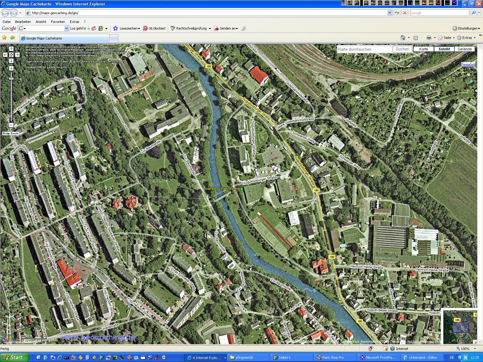Viewport: 483px width, 362px height.
Task: Open the Einstellungen settings dropdown
Action: coord(466,28)
